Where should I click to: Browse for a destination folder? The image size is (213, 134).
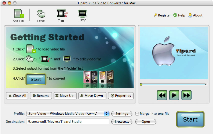click(x=122, y=122)
